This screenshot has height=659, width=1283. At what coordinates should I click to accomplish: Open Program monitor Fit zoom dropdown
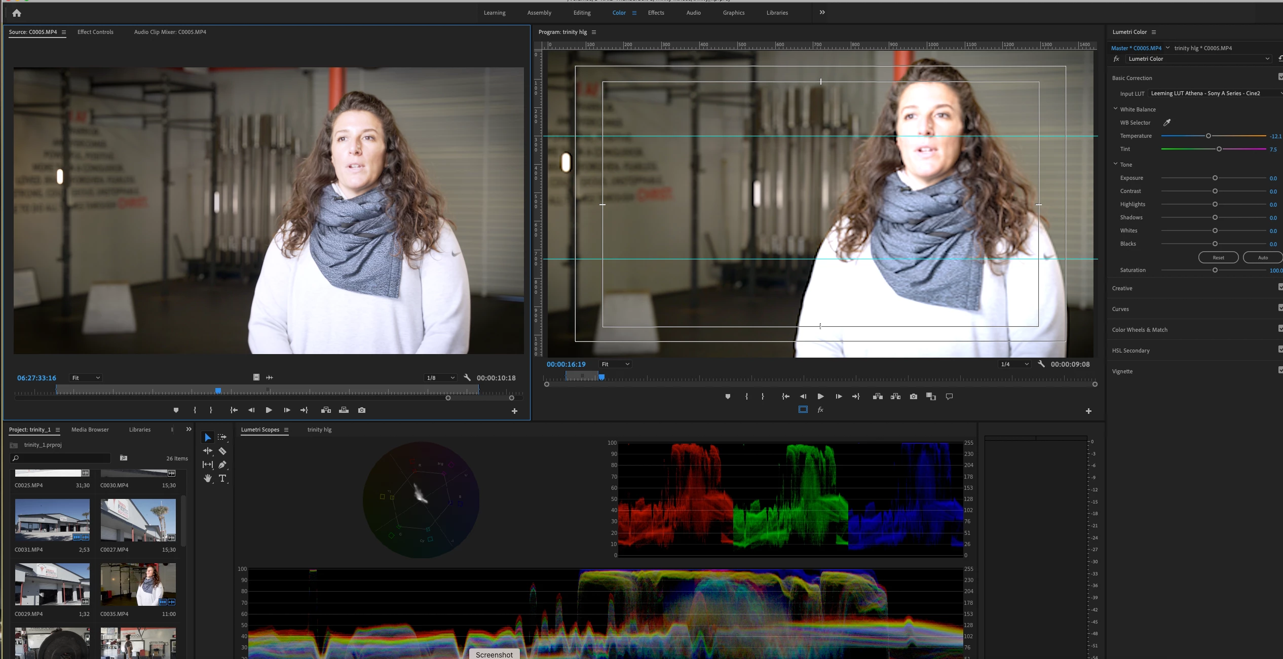(x=615, y=364)
